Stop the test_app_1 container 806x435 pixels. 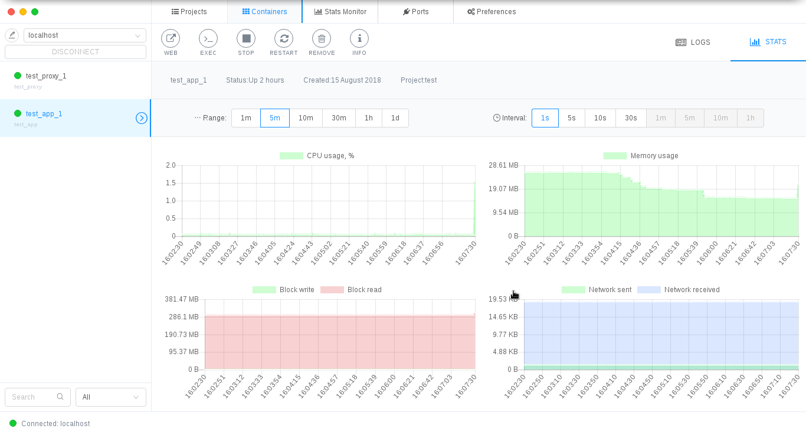[x=246, y=39]
